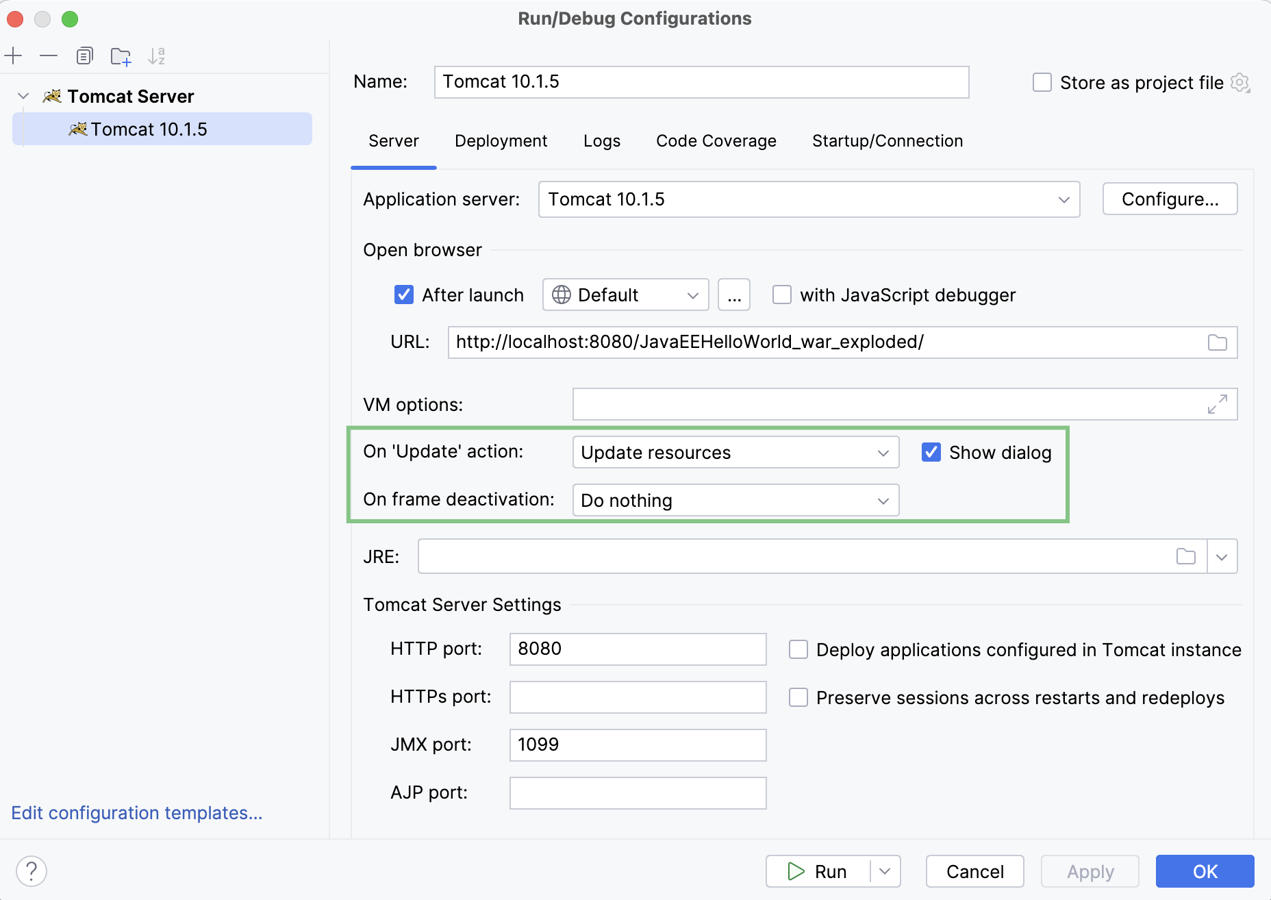Click the Tomcat 10.1.5 tree item

tap(162, 129)
